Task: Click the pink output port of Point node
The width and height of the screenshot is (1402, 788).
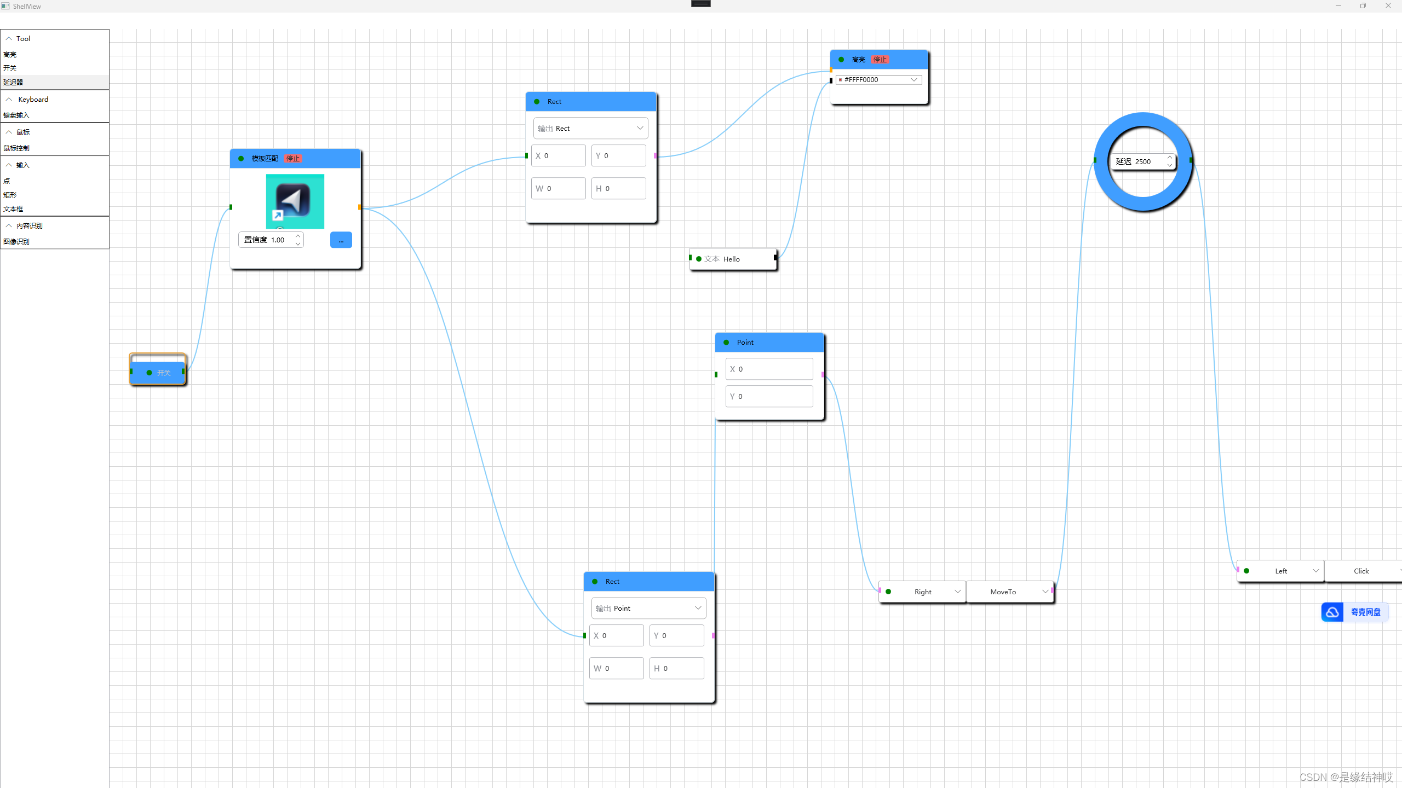Action: point(823,374)
